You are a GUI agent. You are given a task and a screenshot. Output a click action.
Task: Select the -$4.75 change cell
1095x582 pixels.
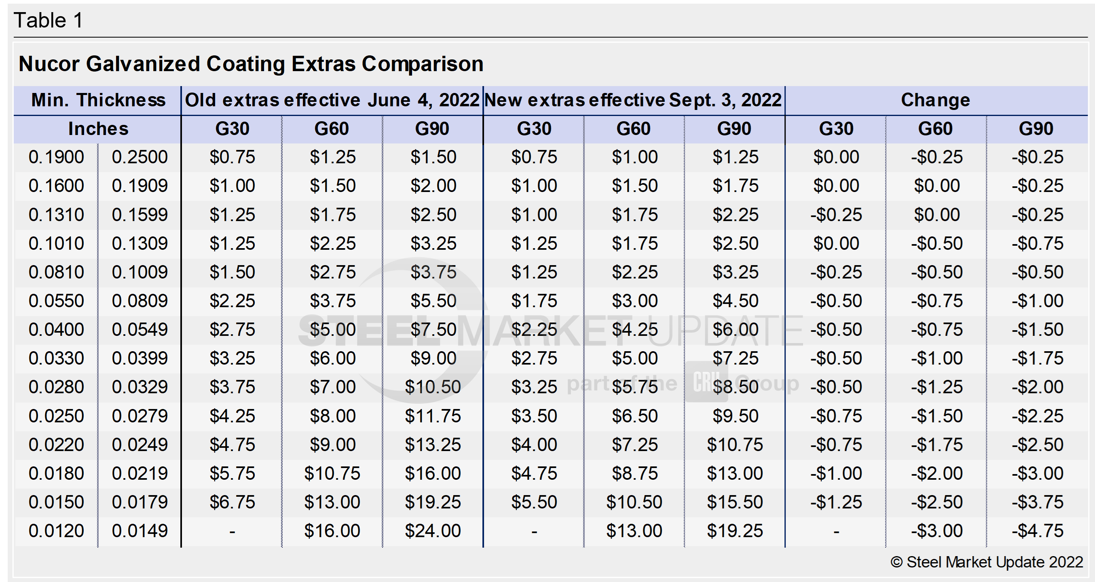point(1037,531)
